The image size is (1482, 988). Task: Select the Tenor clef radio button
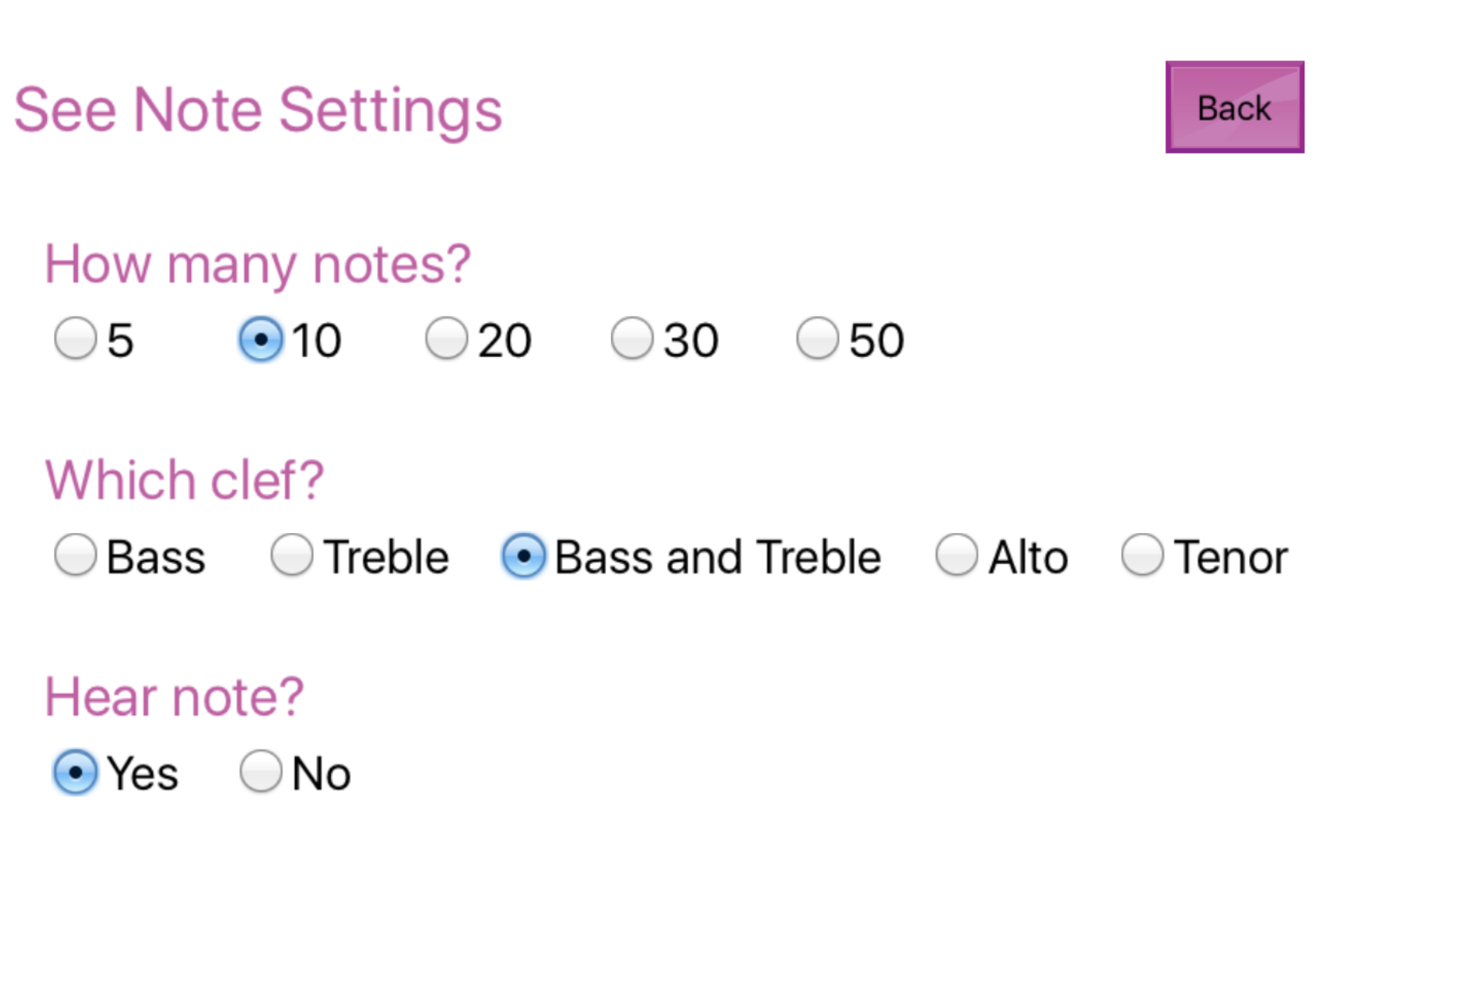(x=1142, y=555)
